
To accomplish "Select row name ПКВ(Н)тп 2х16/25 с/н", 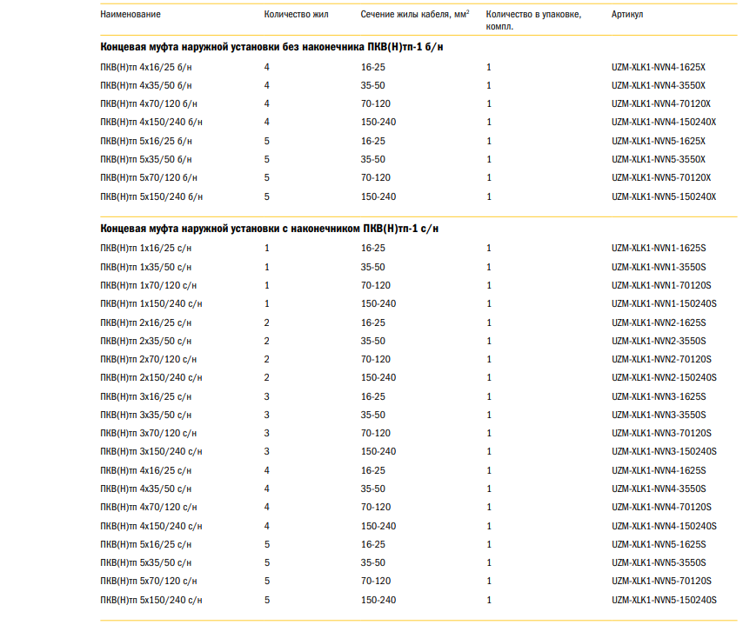I will [146, 322].
